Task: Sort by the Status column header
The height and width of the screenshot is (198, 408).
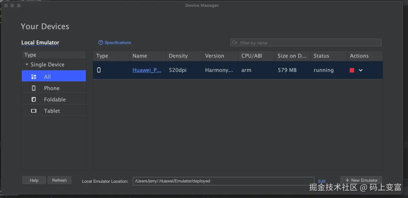Action: pos(329,56)
